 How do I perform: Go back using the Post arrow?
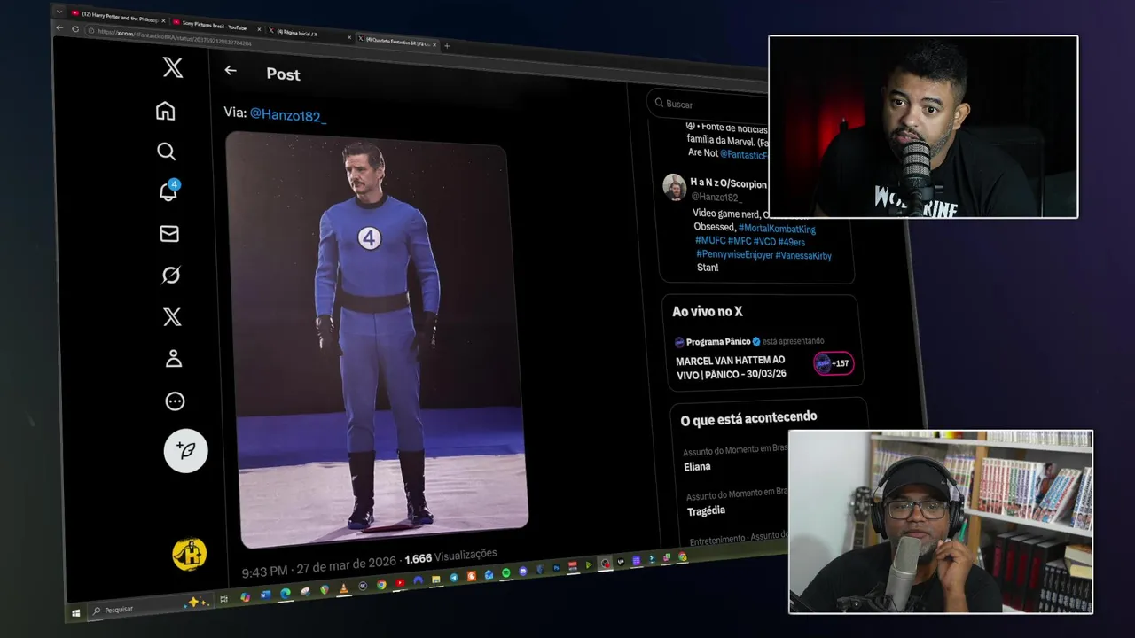[x=231, y=70]
